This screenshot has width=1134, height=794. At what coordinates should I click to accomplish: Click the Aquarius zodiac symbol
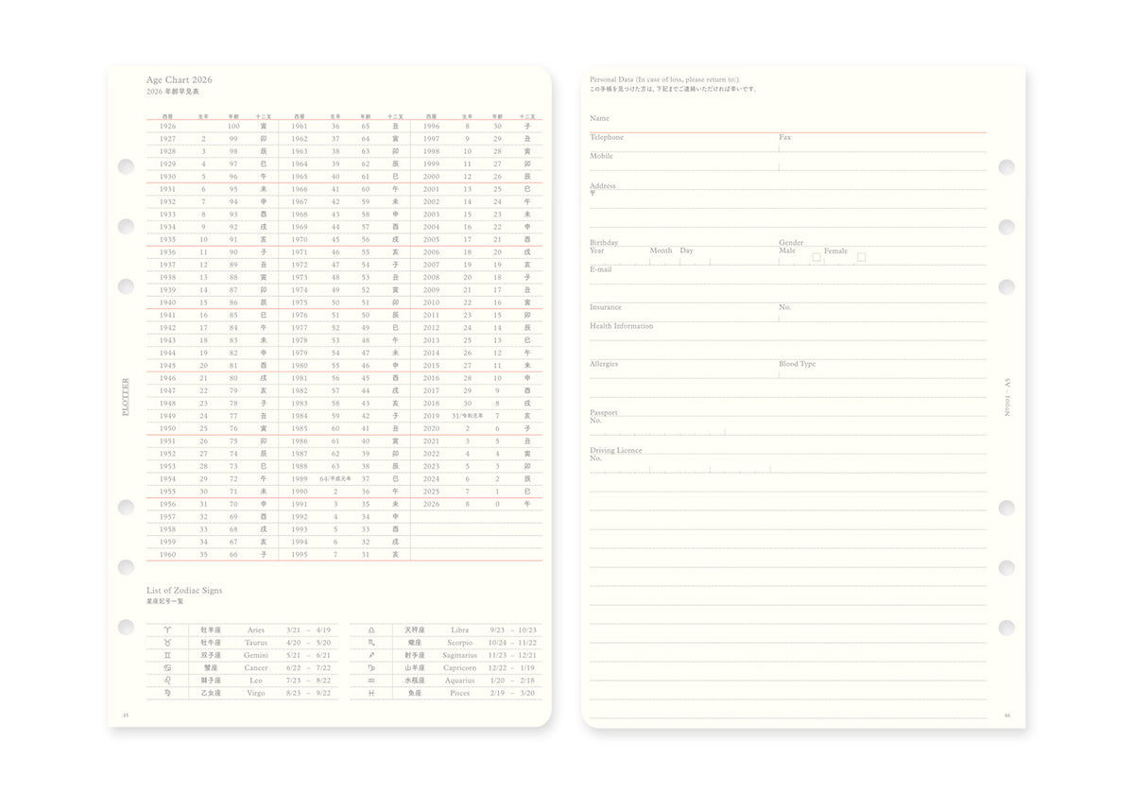coord(370,680)
